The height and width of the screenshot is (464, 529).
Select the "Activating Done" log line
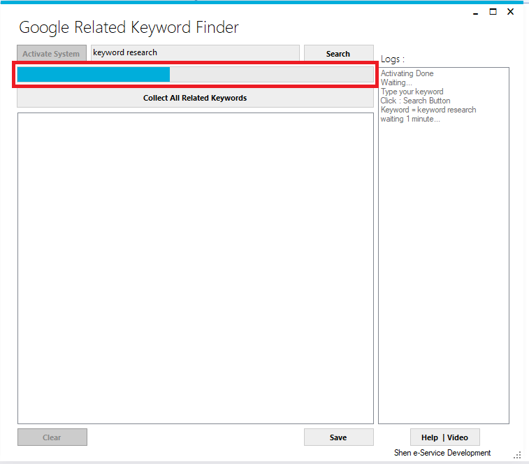pyautogui.click(x=407, y=73)
